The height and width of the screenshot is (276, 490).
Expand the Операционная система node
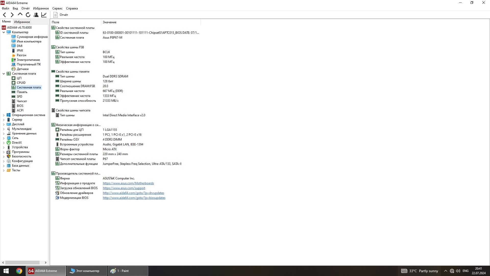pos(4,115)
